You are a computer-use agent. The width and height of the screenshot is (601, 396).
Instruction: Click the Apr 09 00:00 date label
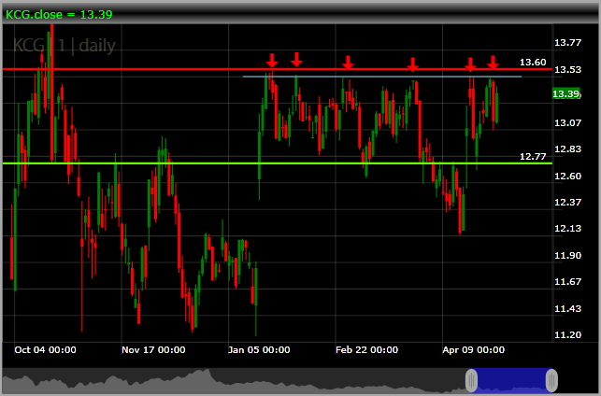coord(473,349)
